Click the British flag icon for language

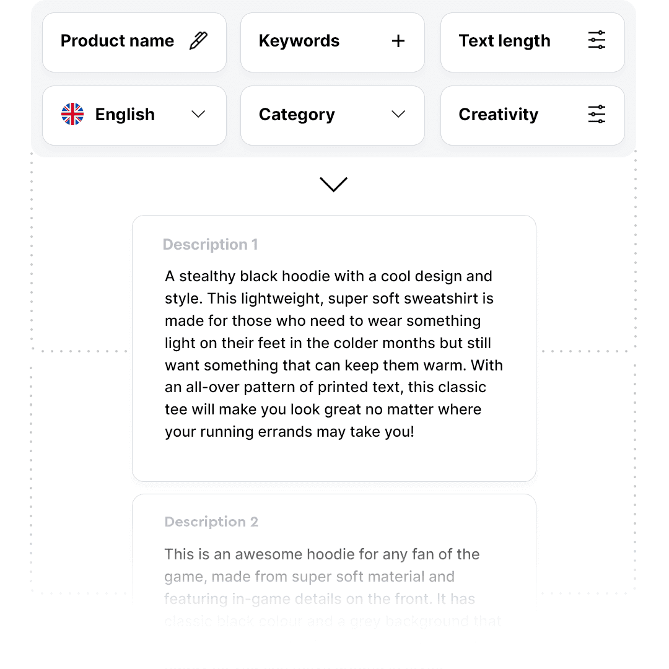(72, 114)
